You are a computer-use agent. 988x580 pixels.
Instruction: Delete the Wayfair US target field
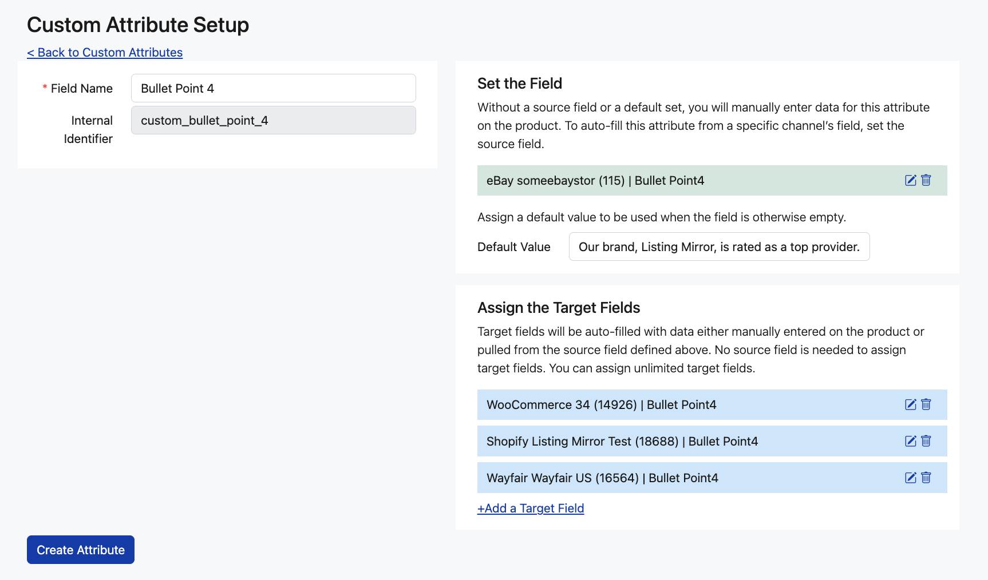[x=926, y=478]
